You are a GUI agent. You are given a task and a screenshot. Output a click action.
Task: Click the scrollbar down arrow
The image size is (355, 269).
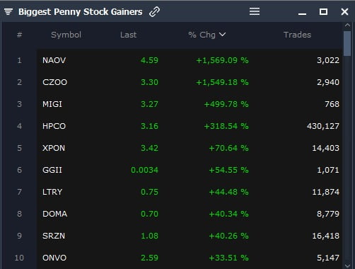point(347,265)
